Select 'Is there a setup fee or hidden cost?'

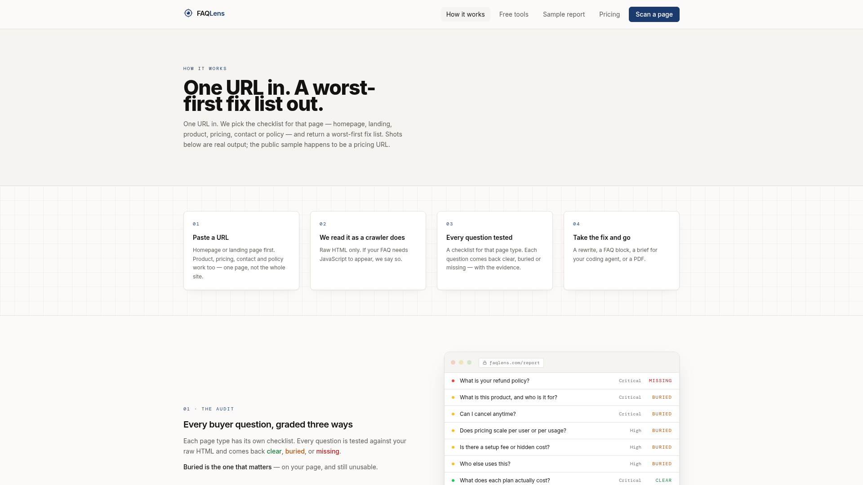click(x=562, y=447)
